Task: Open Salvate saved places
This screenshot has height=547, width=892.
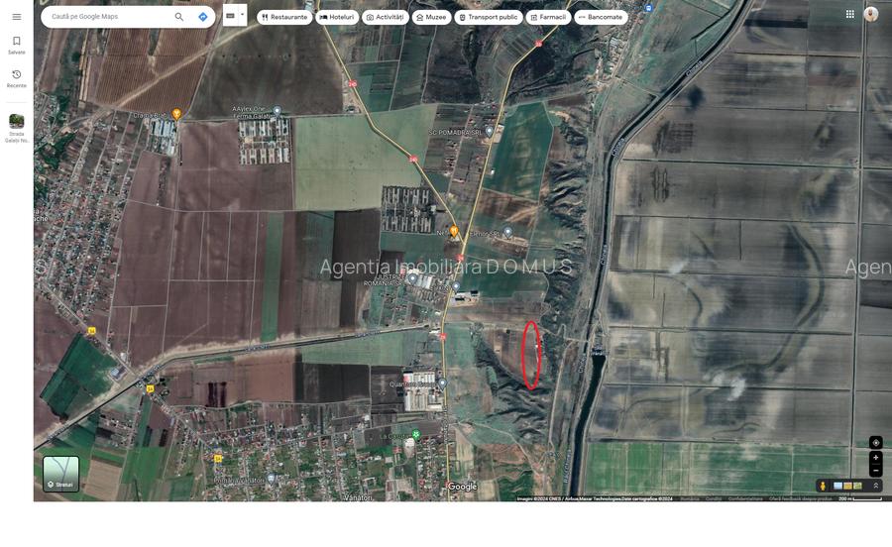Action: point(16,45)
